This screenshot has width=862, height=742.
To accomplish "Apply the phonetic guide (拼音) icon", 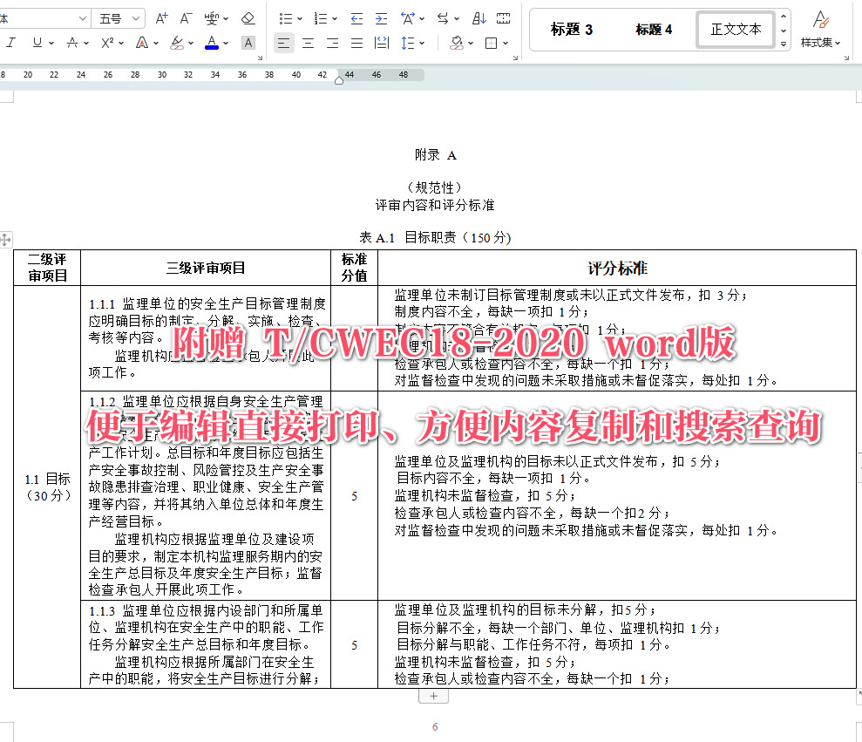I will click(x=212, y=18).
